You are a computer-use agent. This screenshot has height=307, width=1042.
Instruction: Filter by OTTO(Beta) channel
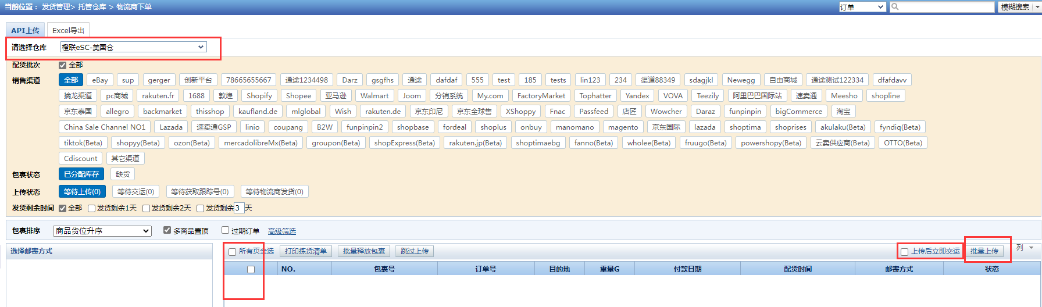(x=903, y=142)
